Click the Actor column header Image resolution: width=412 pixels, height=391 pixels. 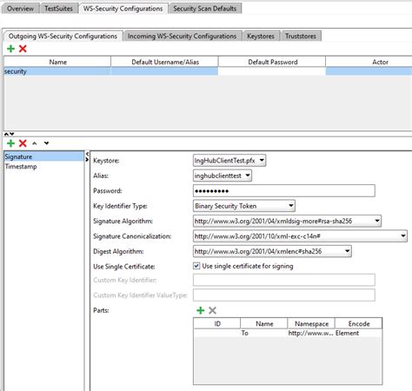[369, 62]
